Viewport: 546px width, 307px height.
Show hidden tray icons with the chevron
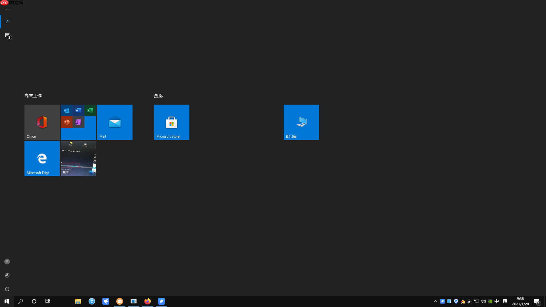click(436, 301)
